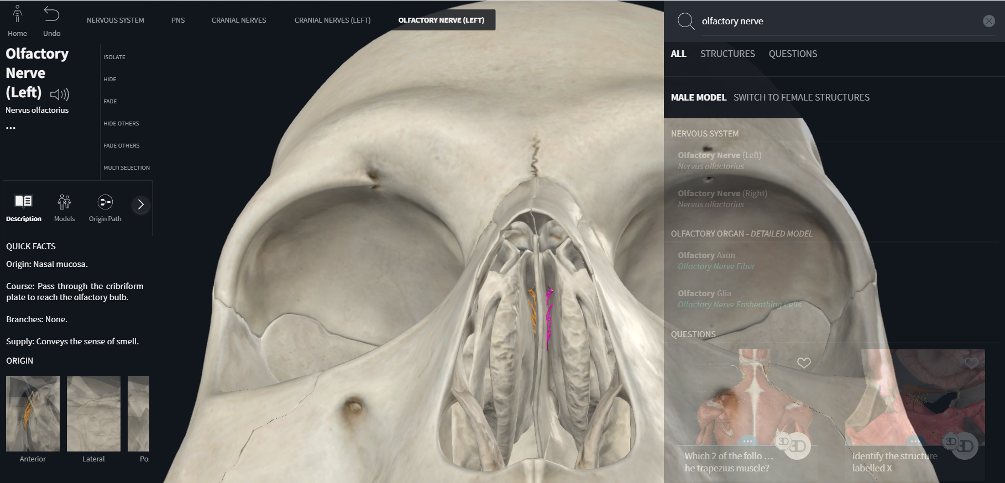Open options dots on labelled X question

click(x=915, y=442)
